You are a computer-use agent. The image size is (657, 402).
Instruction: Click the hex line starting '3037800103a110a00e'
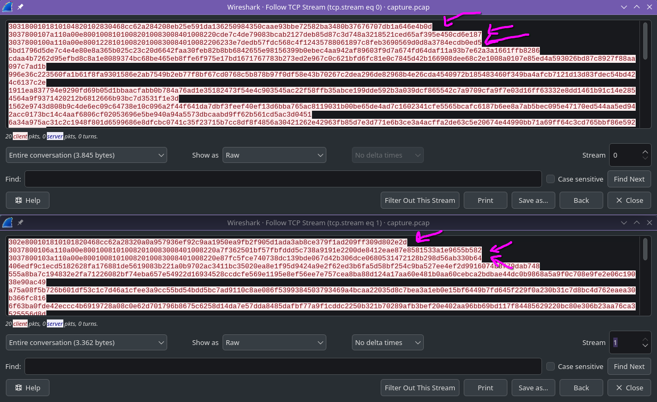coord(245,258)
